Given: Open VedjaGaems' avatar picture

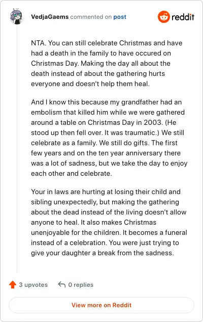Looking at the screenshot, I should click(16, 17).
